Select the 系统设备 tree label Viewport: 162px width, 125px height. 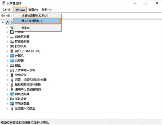click(x=21, y=99)
